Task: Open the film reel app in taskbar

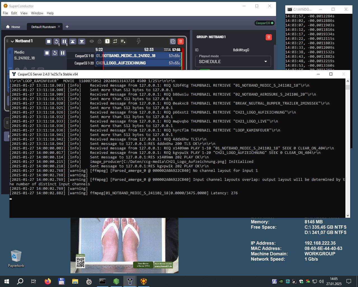Action: [89, 281]
